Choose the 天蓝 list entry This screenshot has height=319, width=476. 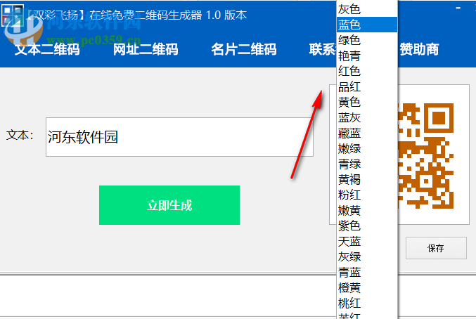(x=367, y=241)
